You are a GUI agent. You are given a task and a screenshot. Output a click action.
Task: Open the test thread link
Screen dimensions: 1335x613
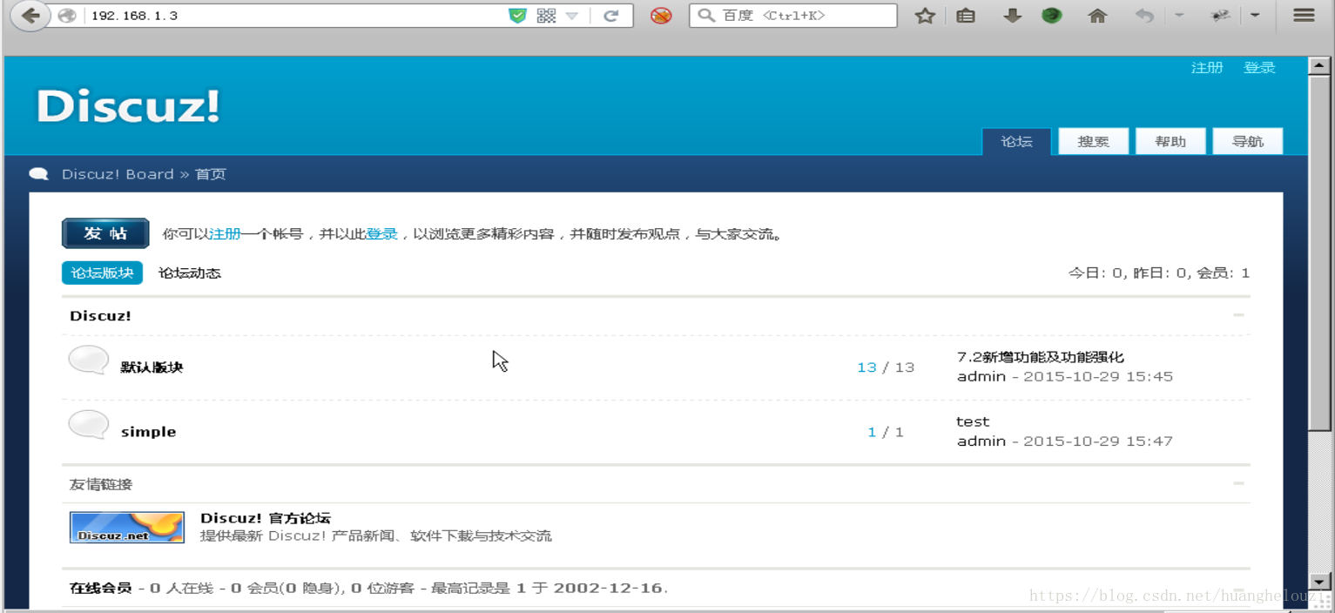(973, 421)
